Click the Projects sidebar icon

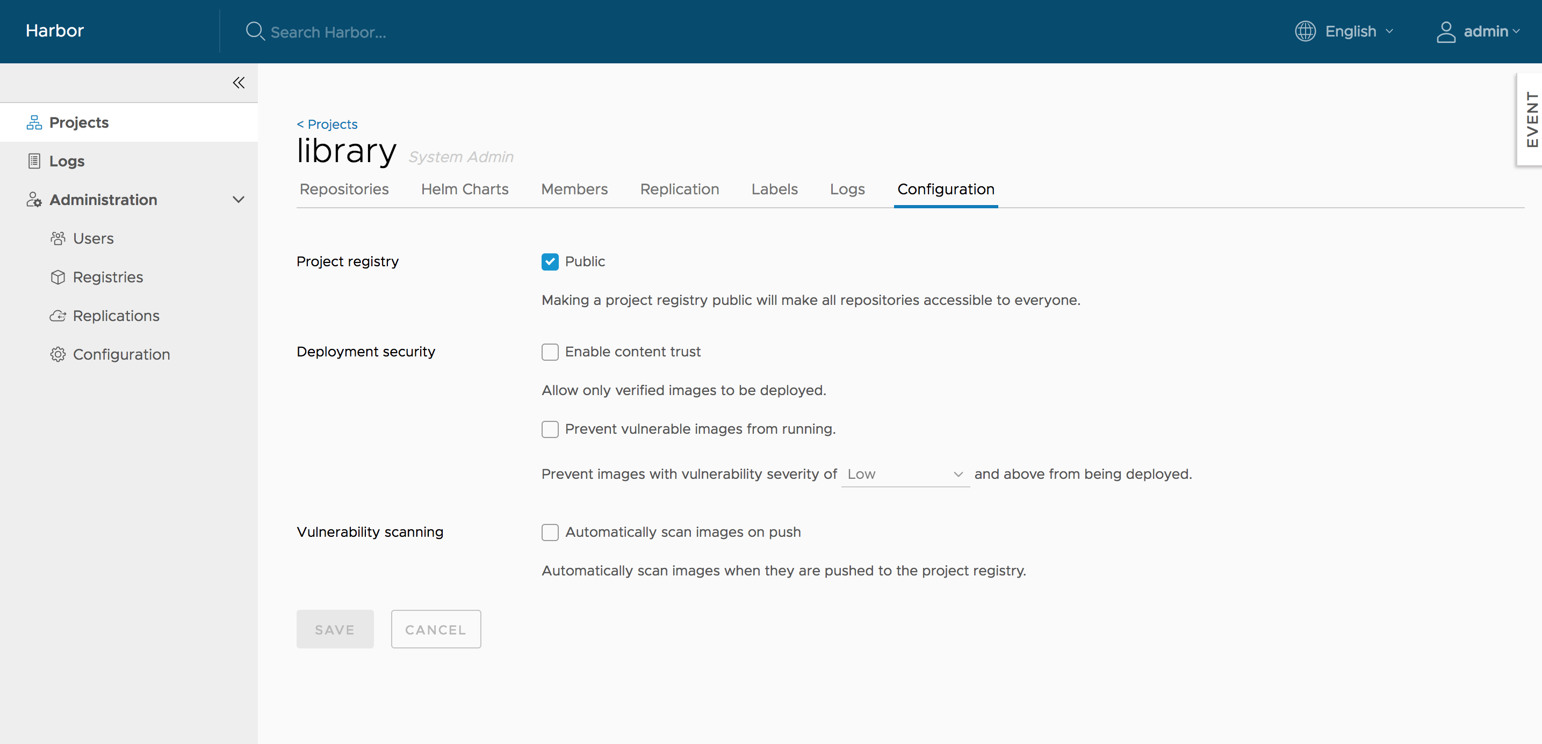click(34, 122)
